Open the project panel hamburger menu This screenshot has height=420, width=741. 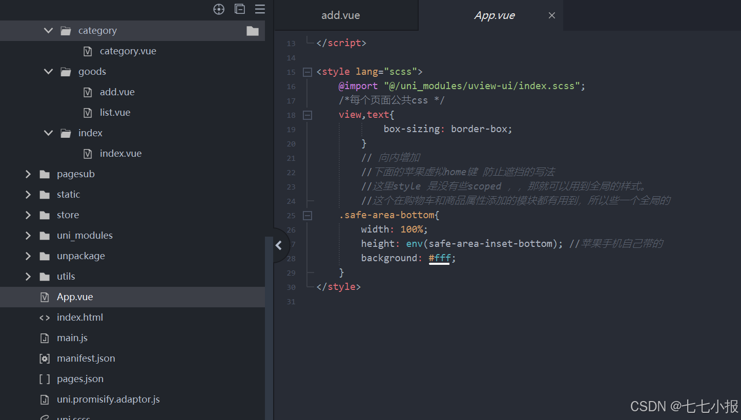[260, 9]
